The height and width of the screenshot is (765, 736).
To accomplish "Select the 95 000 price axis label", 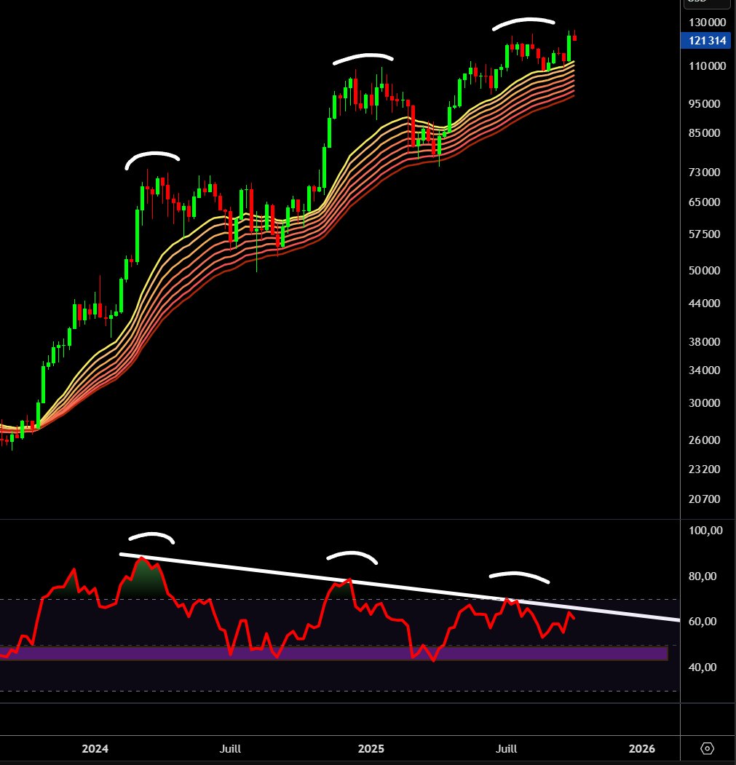I will (x=704, y=104).
